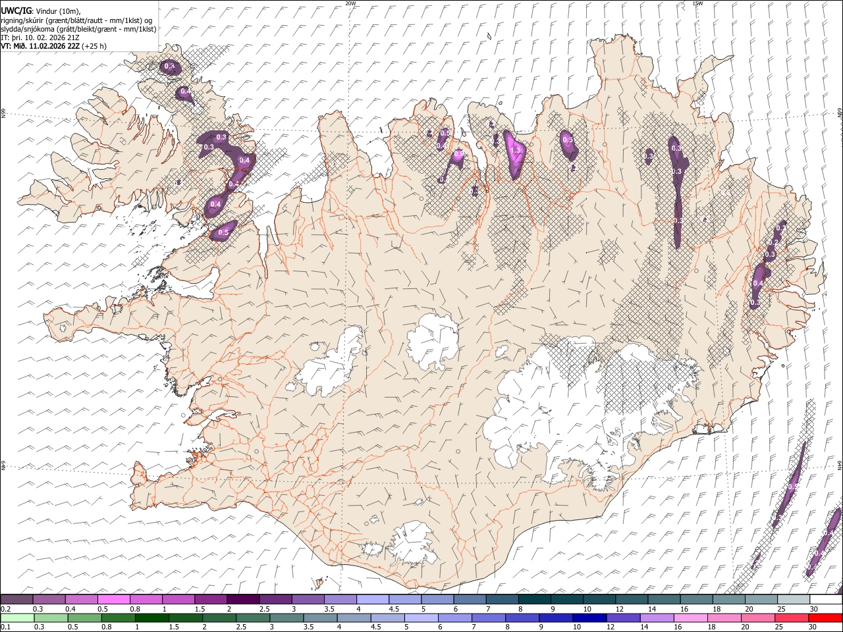Pick upper legend pale grey swatch at 25

click(794, 599)
